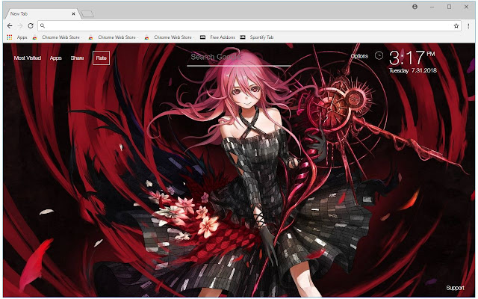This screenshot has height=299, width=478.
Task: Open the Chrome three-dot menu
Action: pyautogui.click(x=468, y=26)
